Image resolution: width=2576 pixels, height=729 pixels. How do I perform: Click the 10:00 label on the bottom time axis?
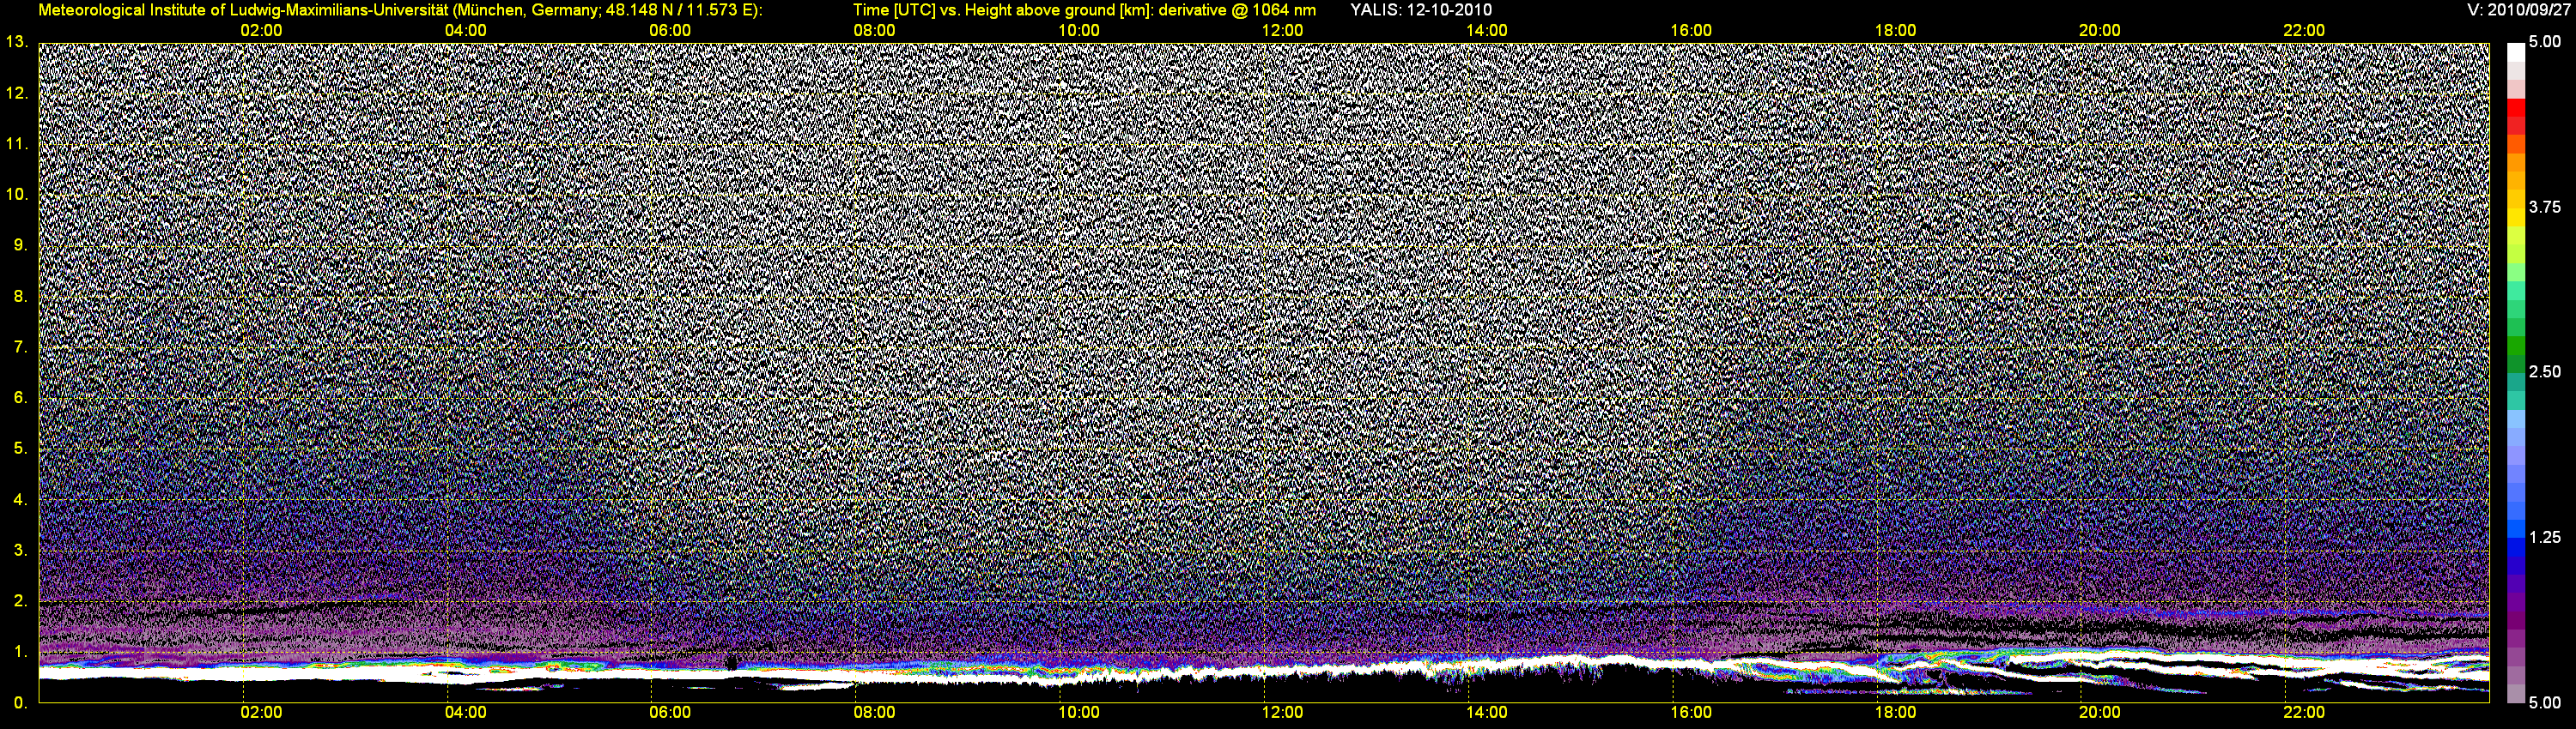(x=1078, y=713)
